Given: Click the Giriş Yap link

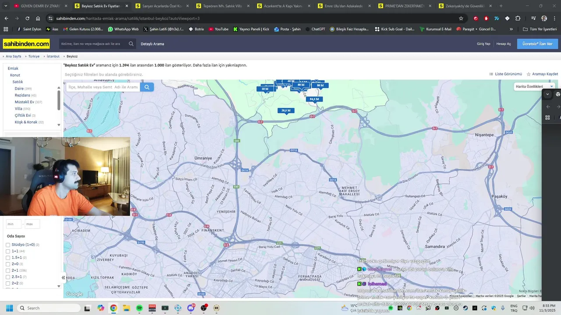Looking at the screenshot, I should 483,44.
